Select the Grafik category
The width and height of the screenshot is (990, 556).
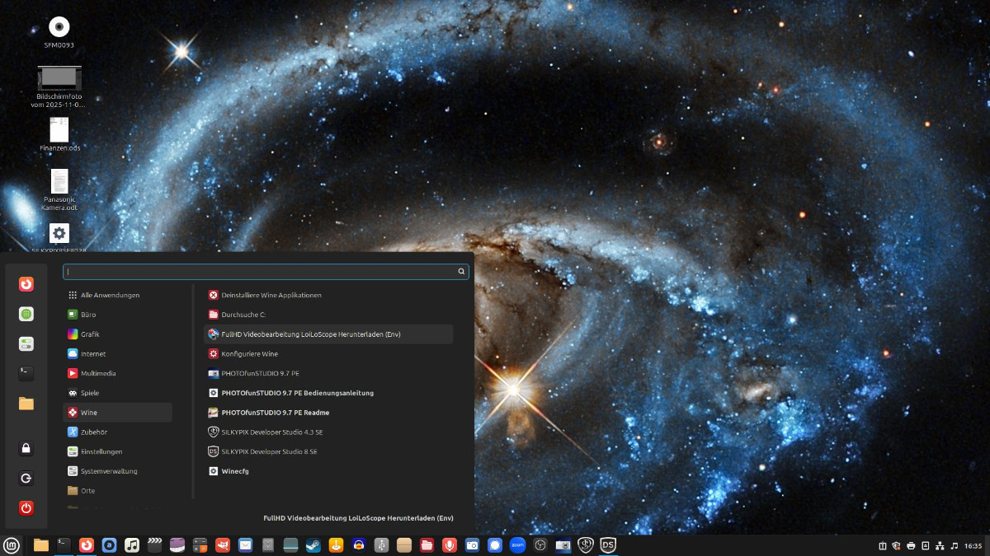coord(90,334)
